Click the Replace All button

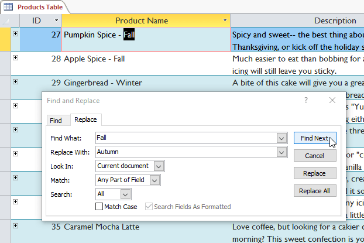pos(315,191)
